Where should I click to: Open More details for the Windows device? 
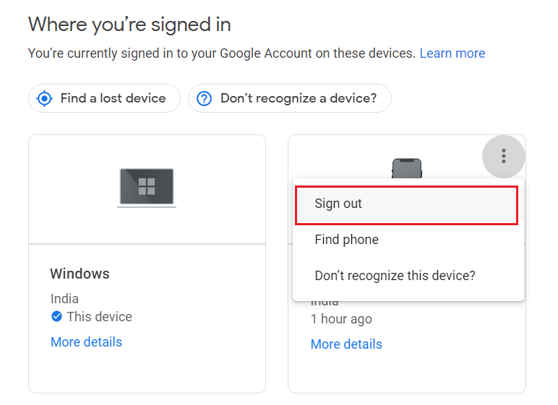tap(87, 342)
